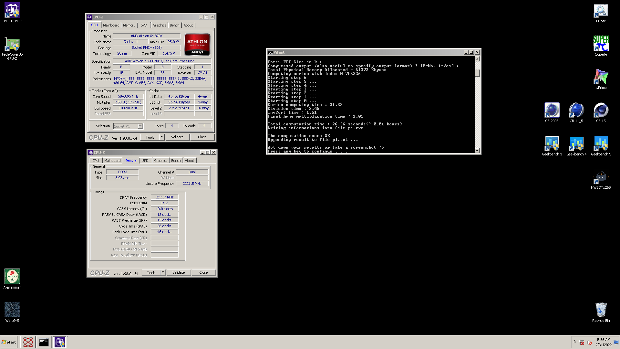Click Close button in upper CPU-Z window

pyautogui.click(x=202, y=137)
